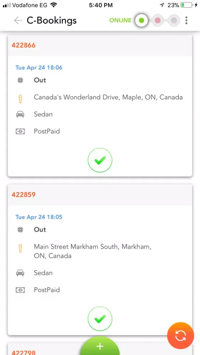Click the PostPaid cash icon in booking 422859

(x=20, y=290)
